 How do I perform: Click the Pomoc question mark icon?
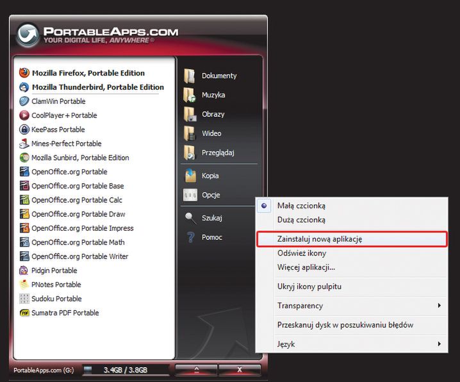(x=190, y=237)
